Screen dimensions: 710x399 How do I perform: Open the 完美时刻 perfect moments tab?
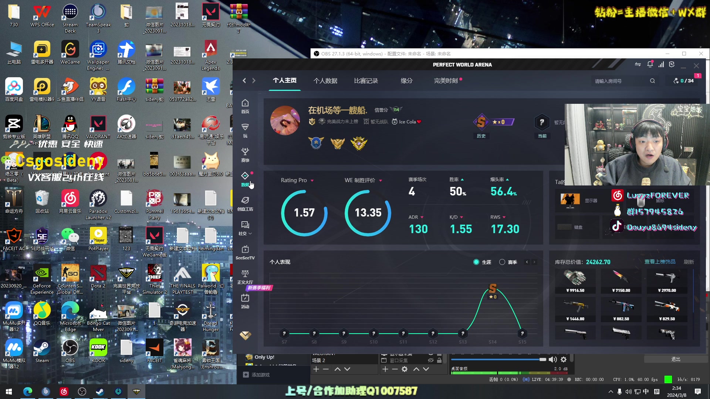point(445,81)
